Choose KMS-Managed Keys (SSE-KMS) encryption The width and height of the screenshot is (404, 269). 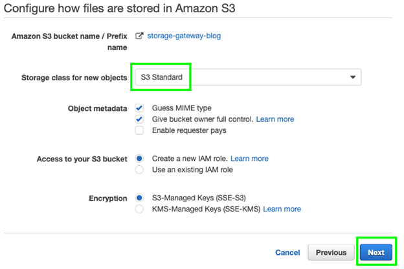click(x=139, y=209)
